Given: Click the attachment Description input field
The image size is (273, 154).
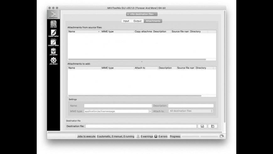Looking at the screenshot, I should coord(191,106).
